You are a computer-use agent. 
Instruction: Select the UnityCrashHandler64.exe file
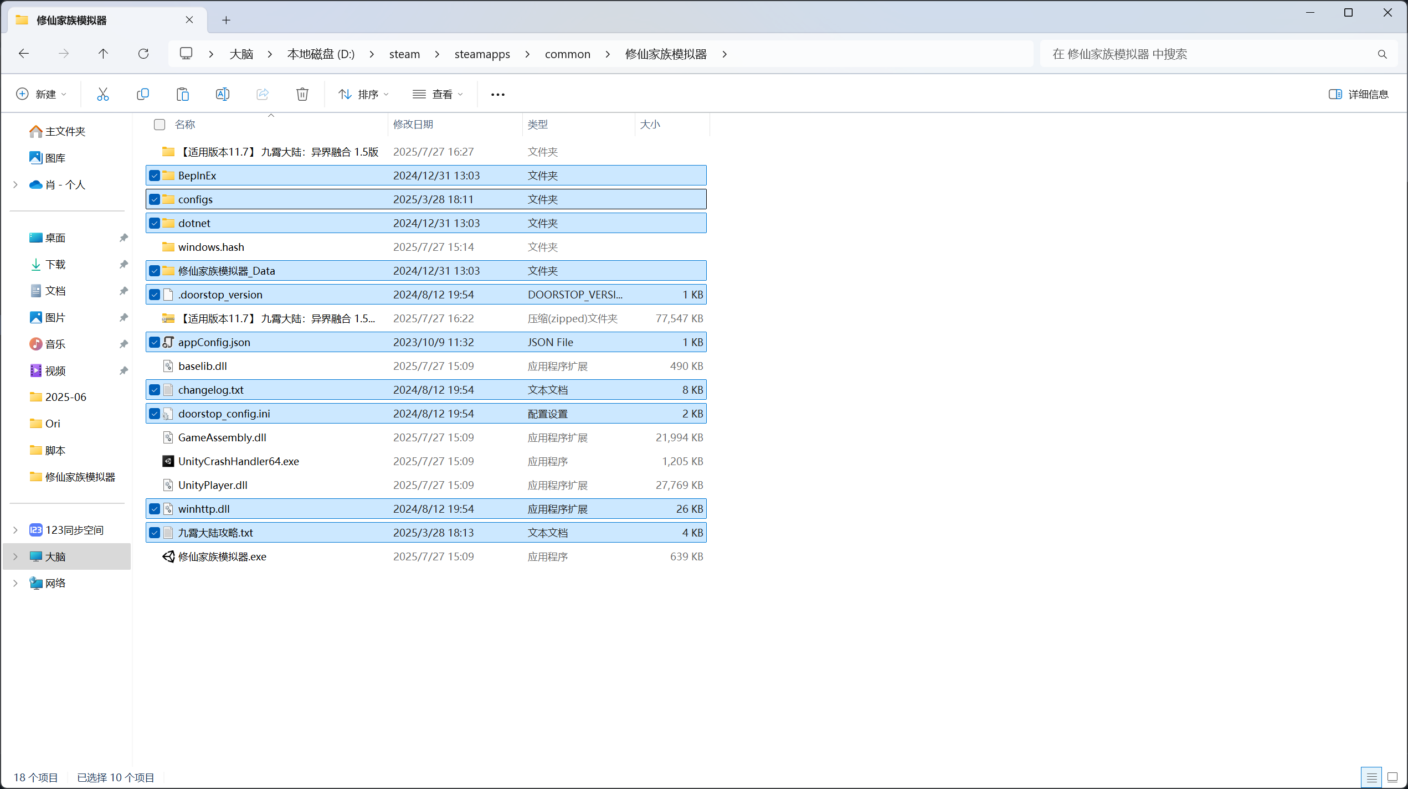click(426, 461)
